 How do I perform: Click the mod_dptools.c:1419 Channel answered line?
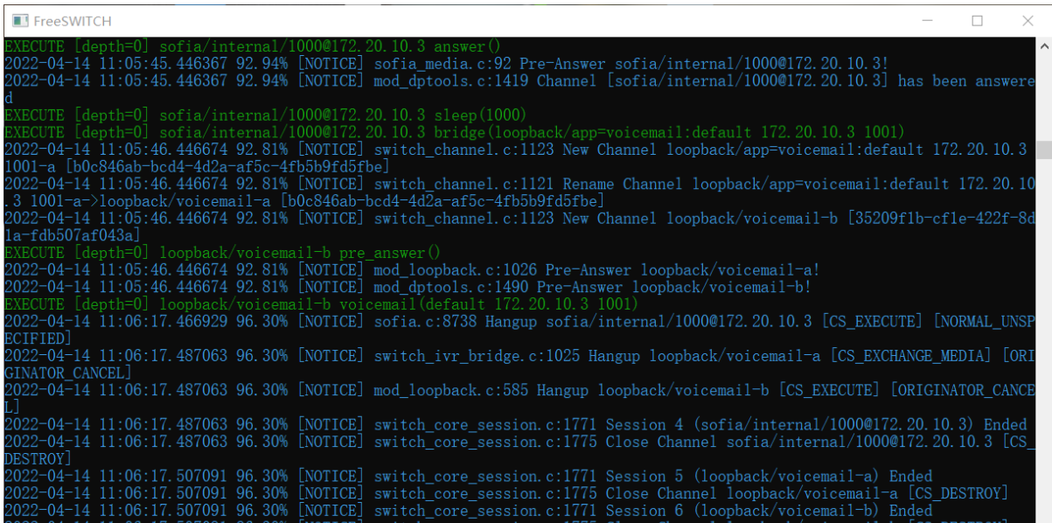519,89
